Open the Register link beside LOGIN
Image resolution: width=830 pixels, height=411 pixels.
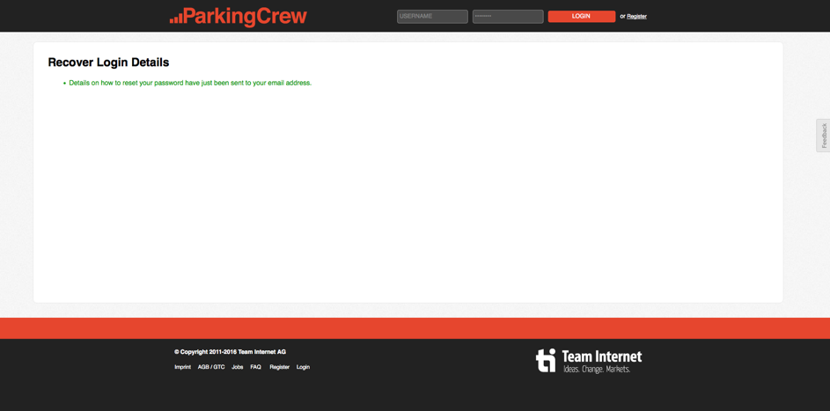pos(636,16)
